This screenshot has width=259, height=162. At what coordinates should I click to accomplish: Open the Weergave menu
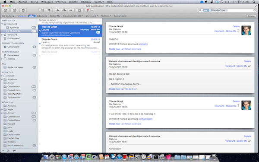pos(47,2)
